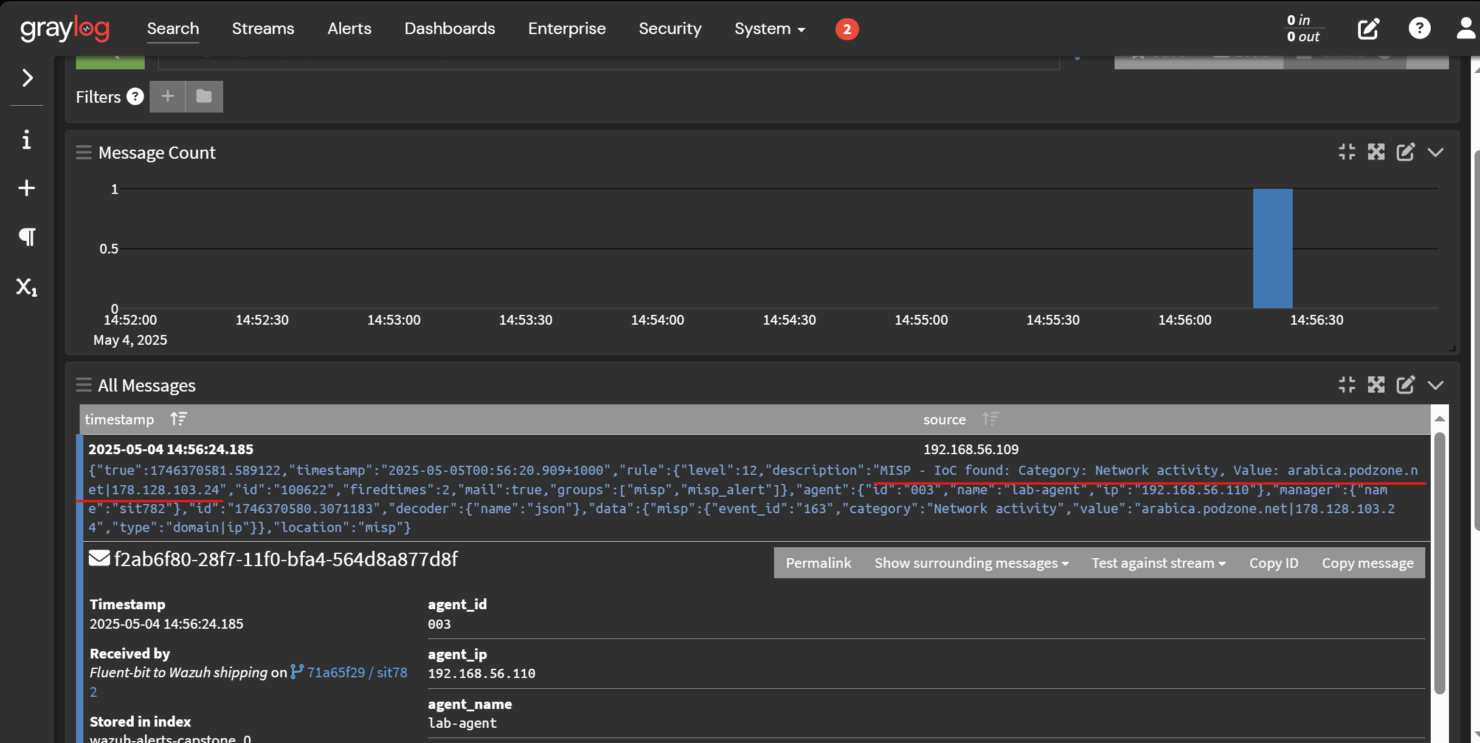Load saved filters via folder icon
Viewport: 1480px width, 743px height.
click(x=204, y=96)
